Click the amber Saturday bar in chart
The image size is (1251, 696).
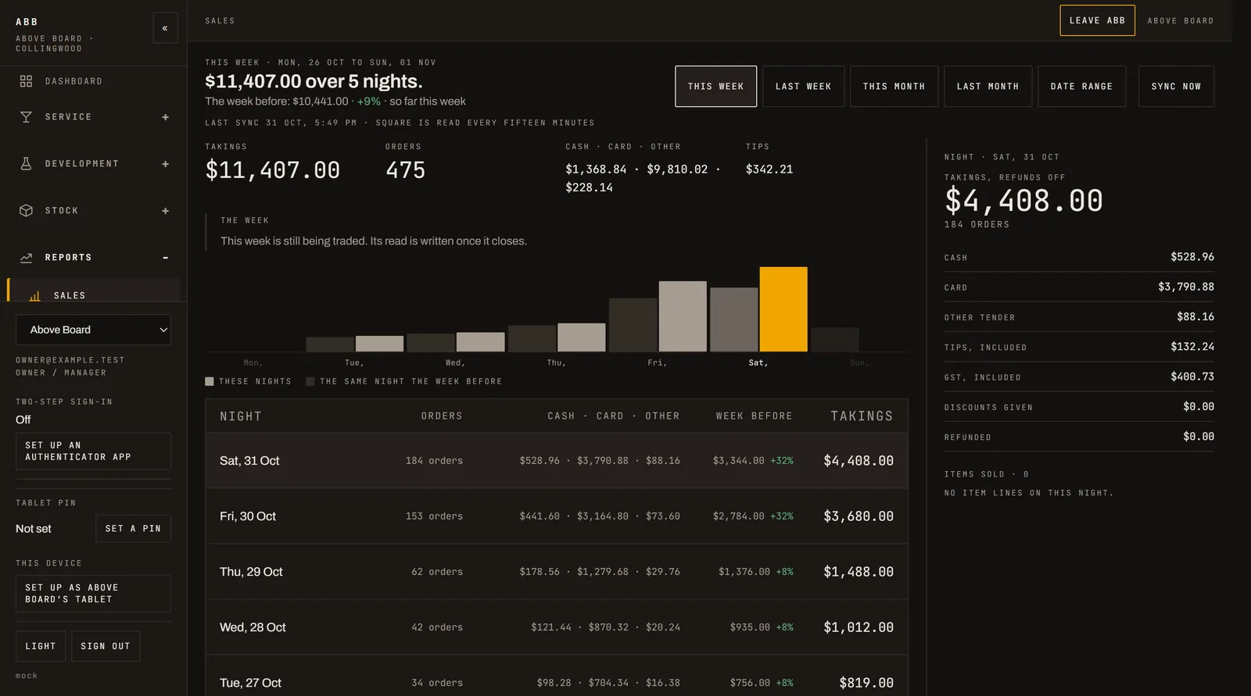[783, 309]
